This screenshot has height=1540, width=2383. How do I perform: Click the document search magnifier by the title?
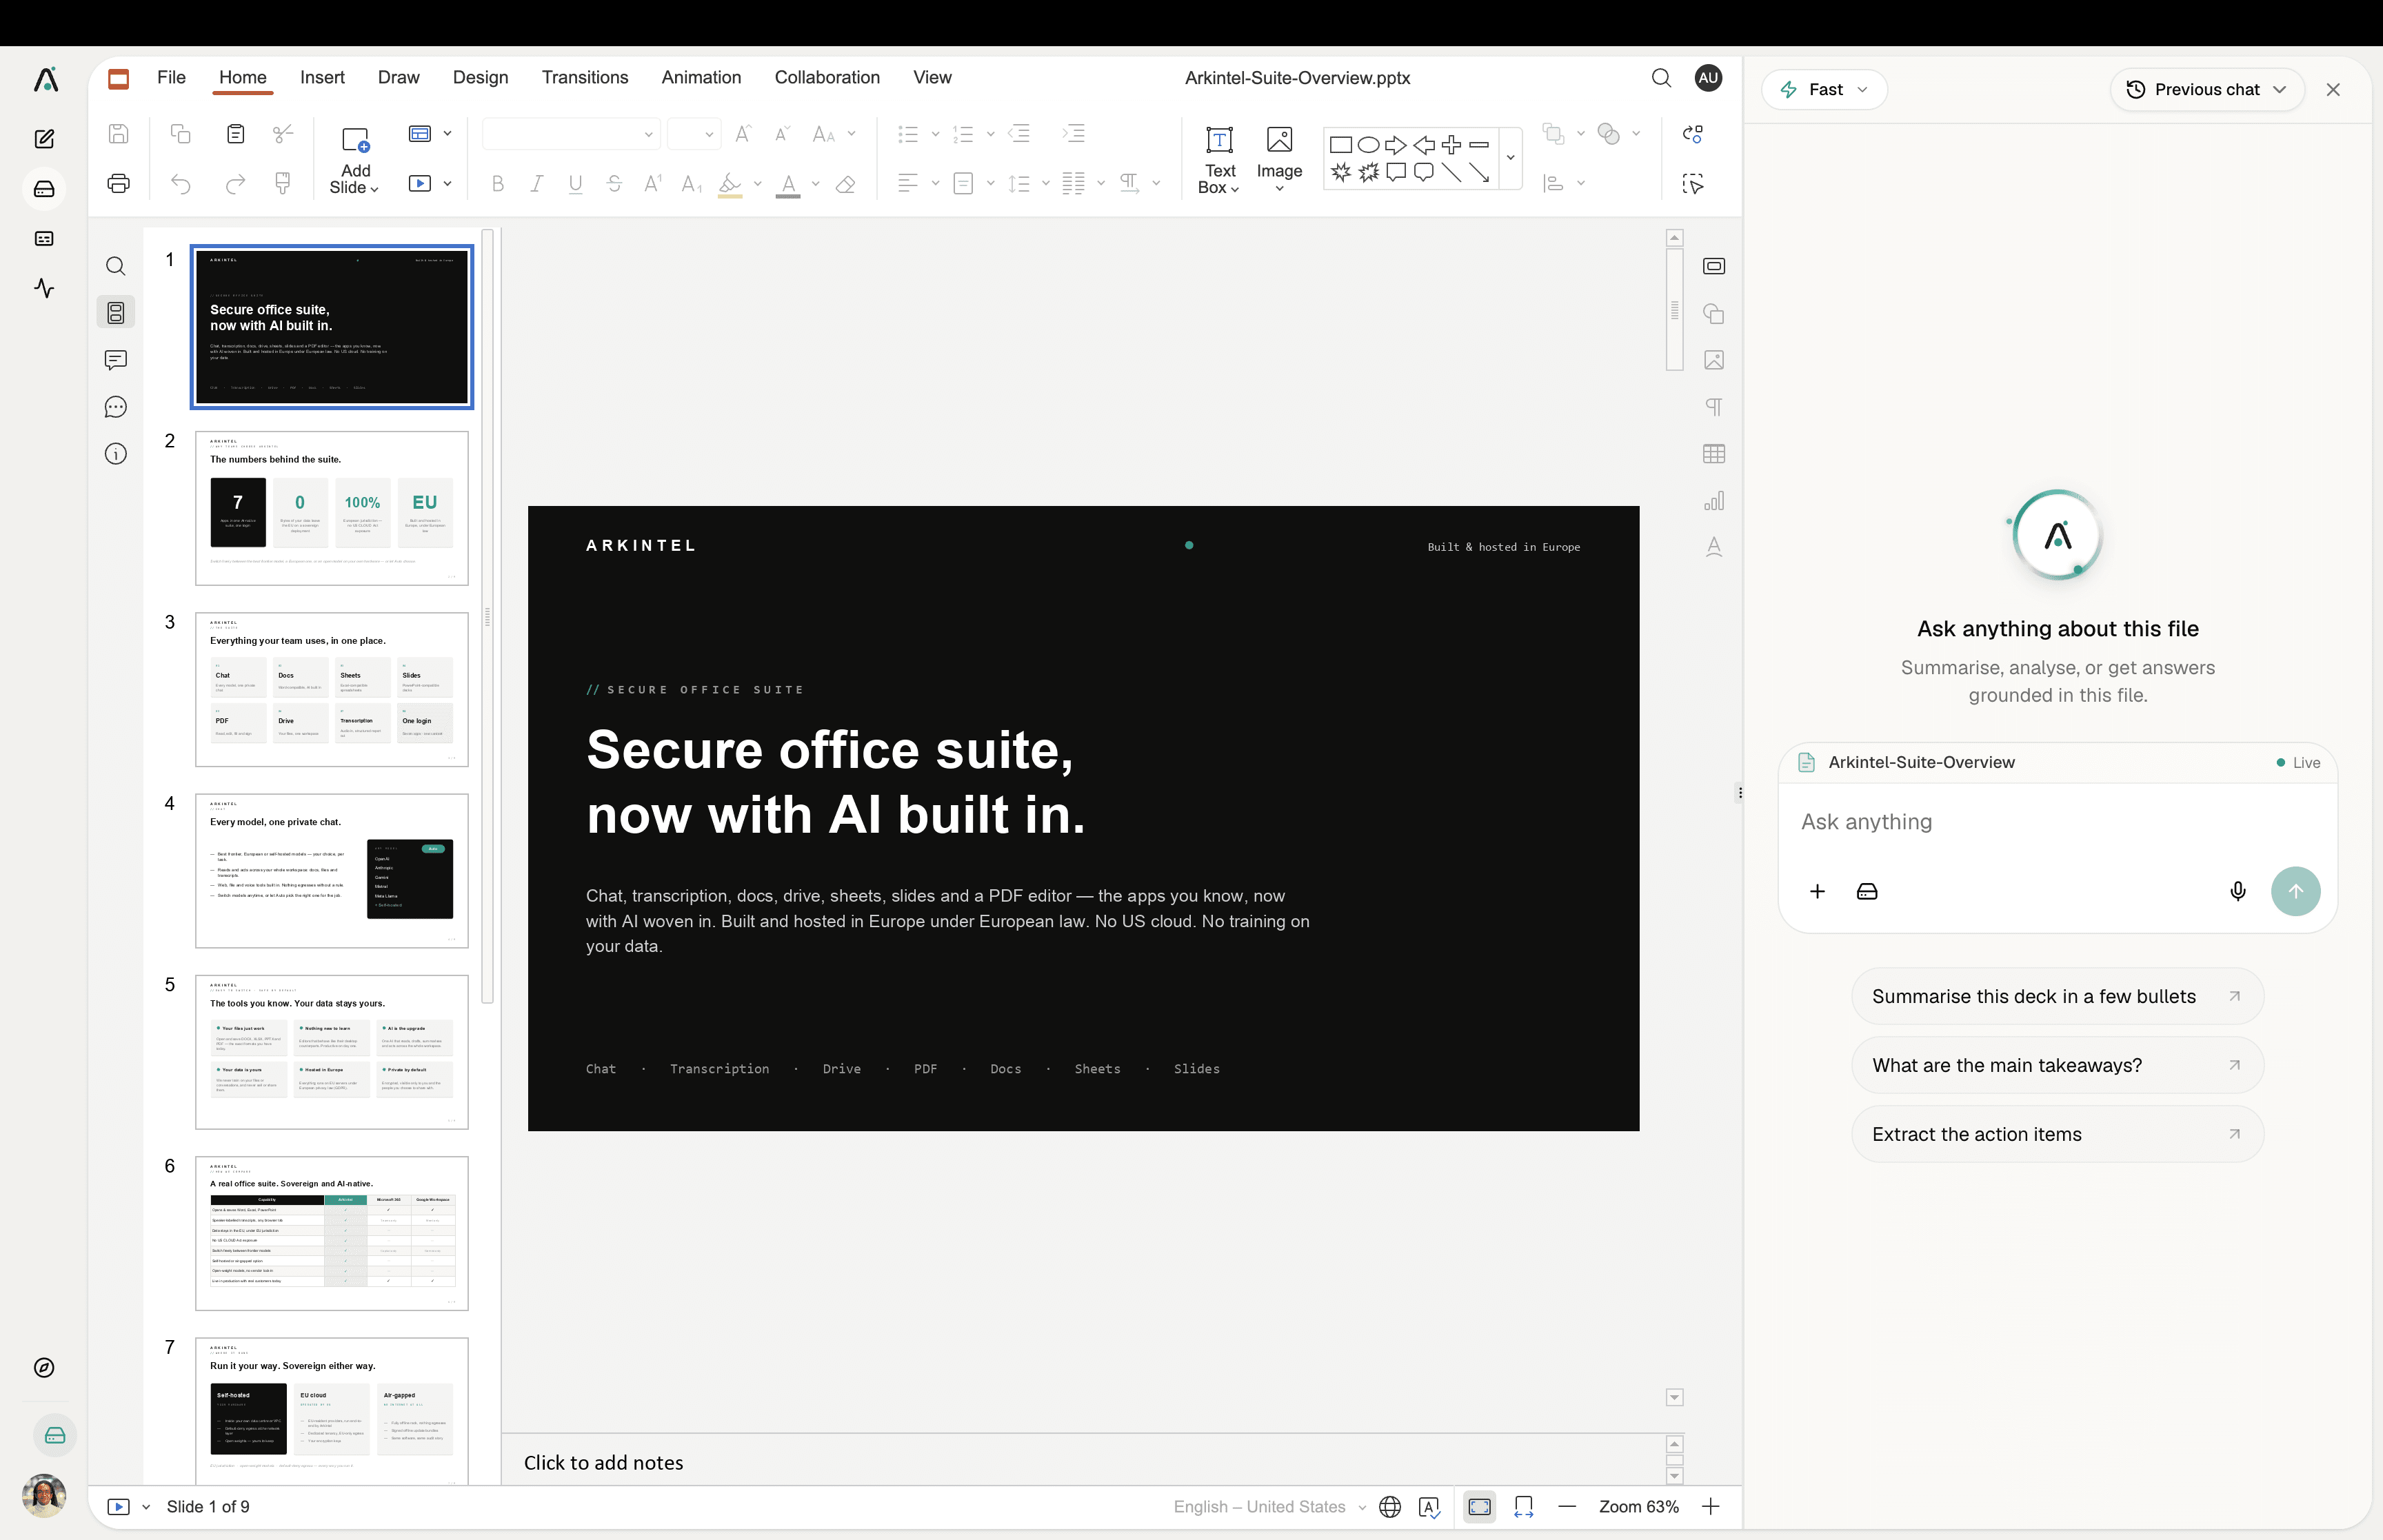(x=1661, y=78)
